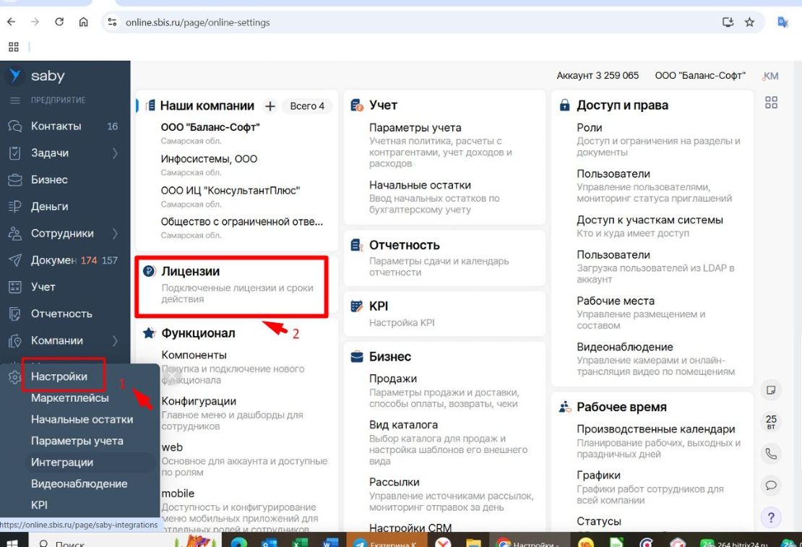This screenshot has width=802, height=547.
Task: Expand the Компании chevron arrow
Action: point(115,341)
